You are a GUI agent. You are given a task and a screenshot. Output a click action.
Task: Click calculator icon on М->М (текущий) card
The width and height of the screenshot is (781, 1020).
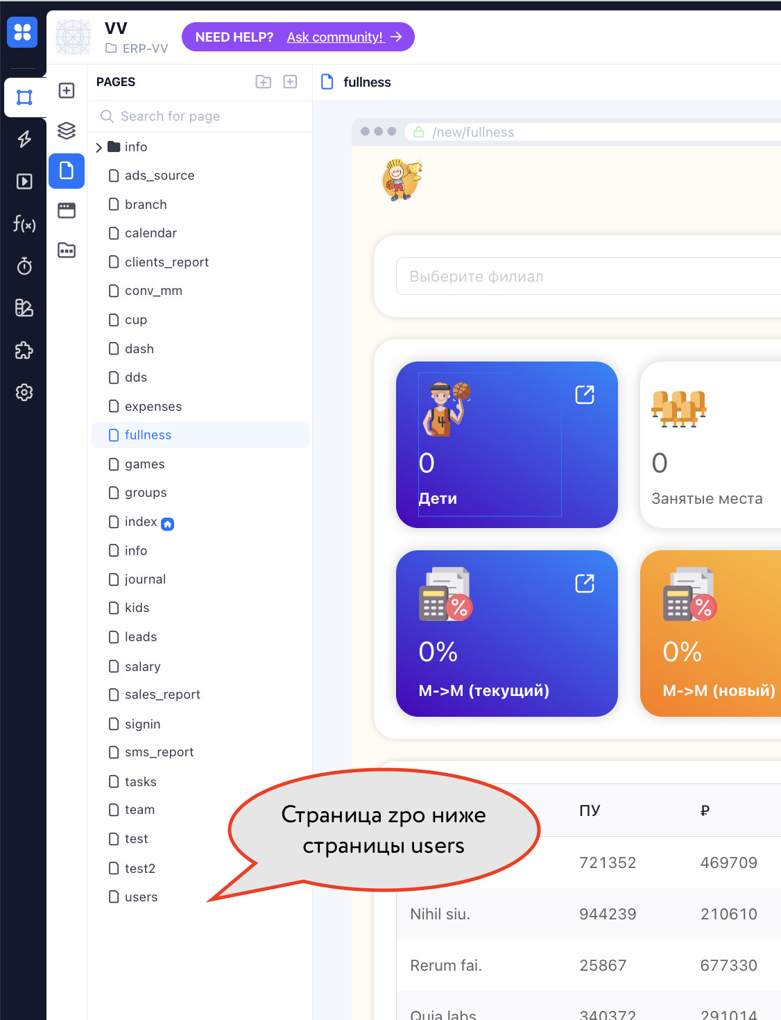click(445, 595)
